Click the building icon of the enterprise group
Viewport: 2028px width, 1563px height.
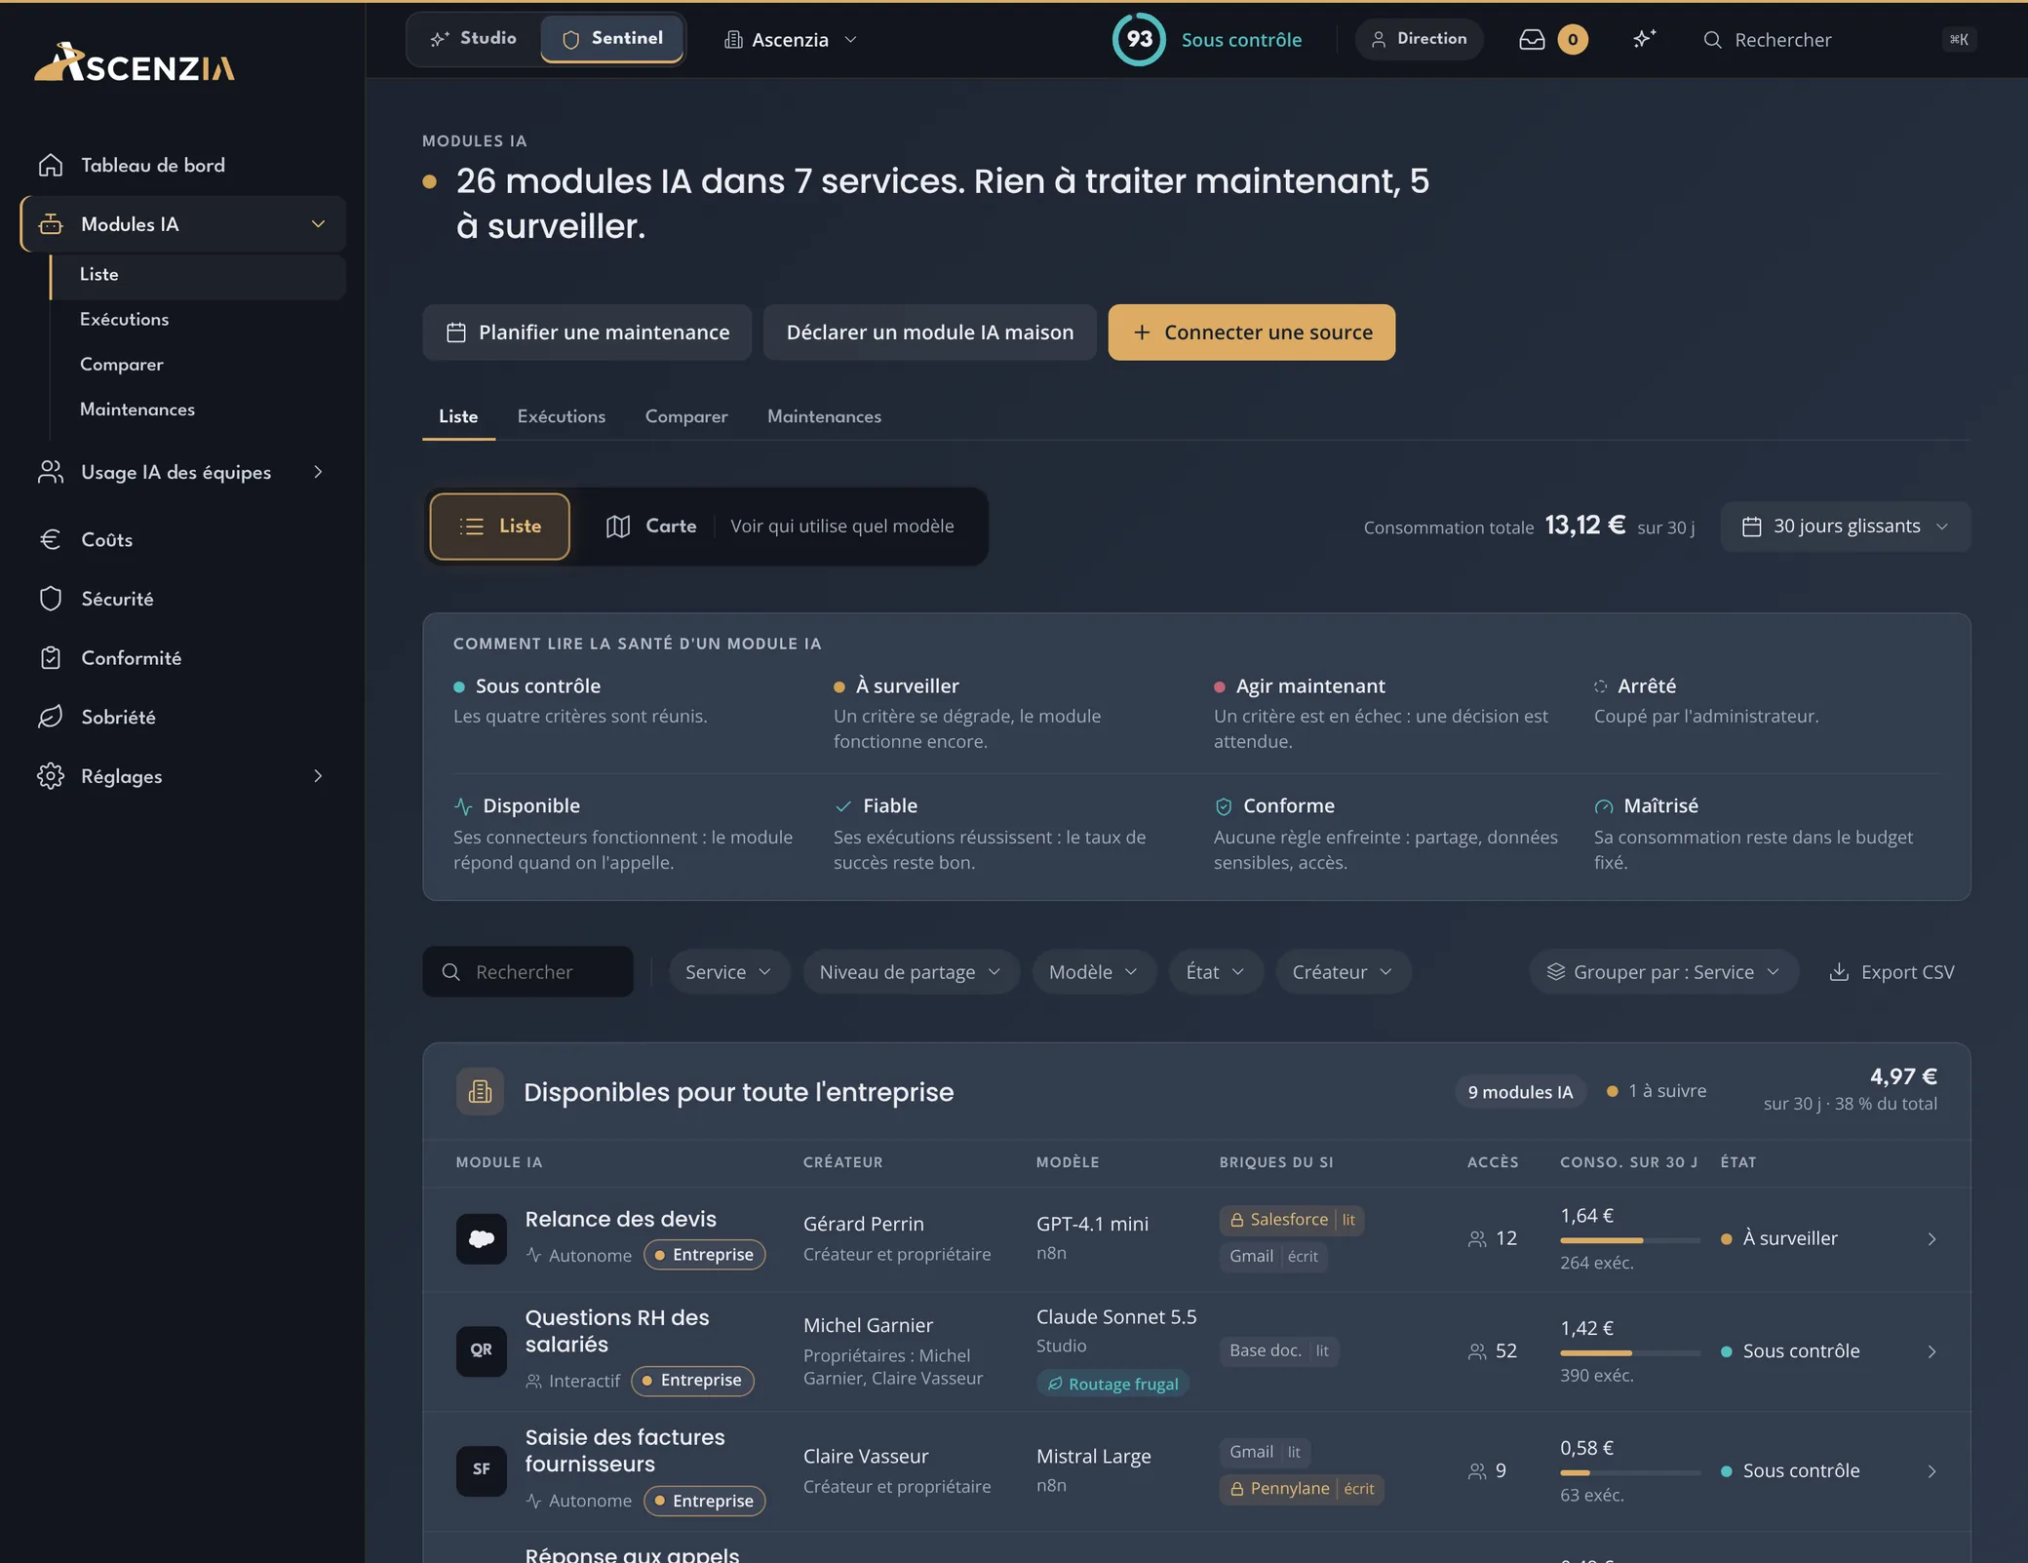click(x=480, y=1091)
